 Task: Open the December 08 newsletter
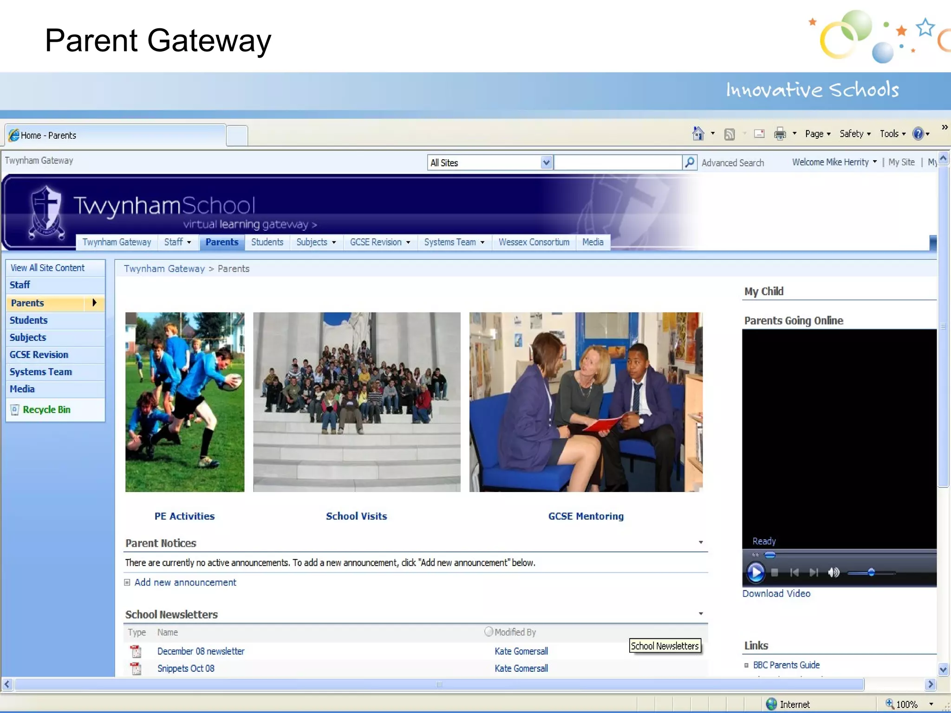tap(201, 651)
